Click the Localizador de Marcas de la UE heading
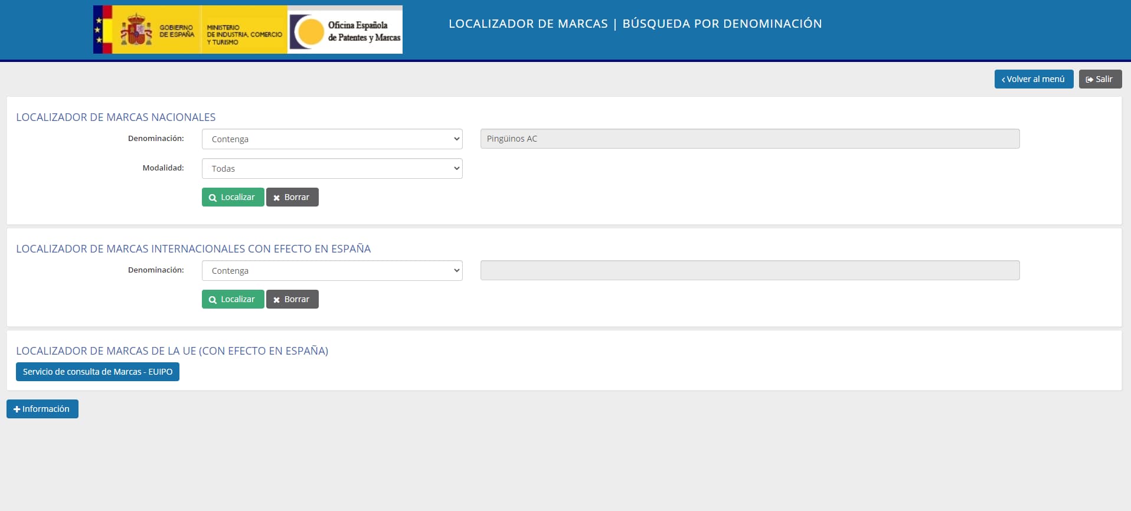The image size is (1131, 511). [x=172, y=351]
